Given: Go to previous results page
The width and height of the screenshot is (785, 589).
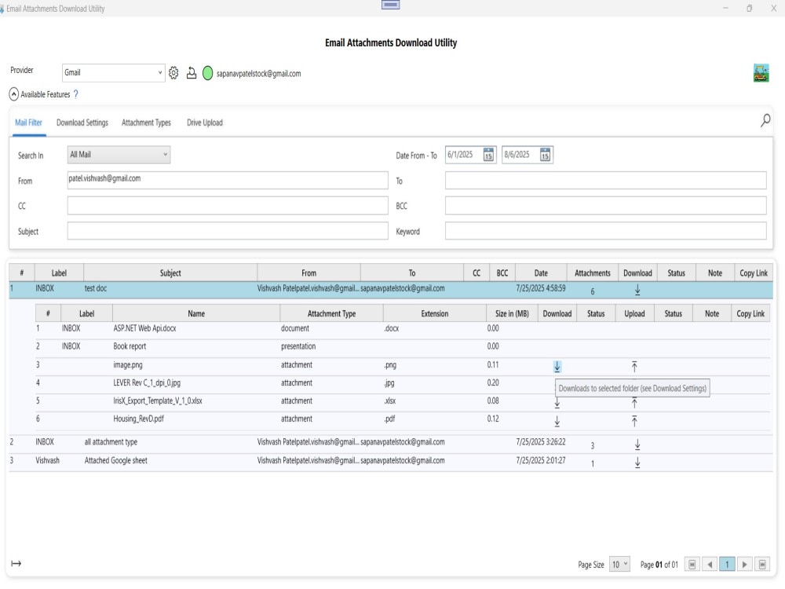Looking at the screenshot, I should (710, 565).
